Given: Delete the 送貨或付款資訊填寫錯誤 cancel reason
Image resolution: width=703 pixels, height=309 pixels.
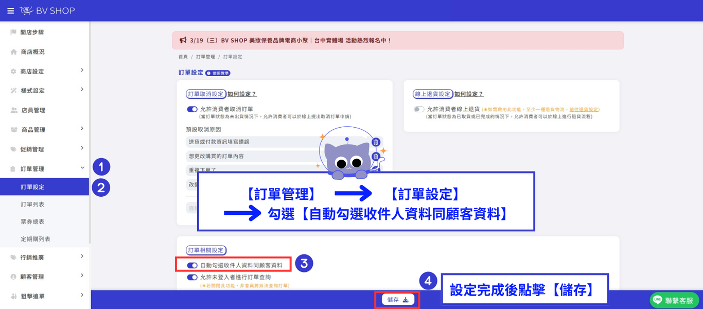Looking at the screenshot, I should pos(376,142).
